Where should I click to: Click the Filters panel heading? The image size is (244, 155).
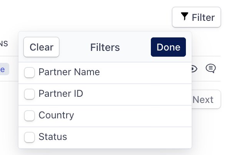pyautogui.click(x=105, y=47)
